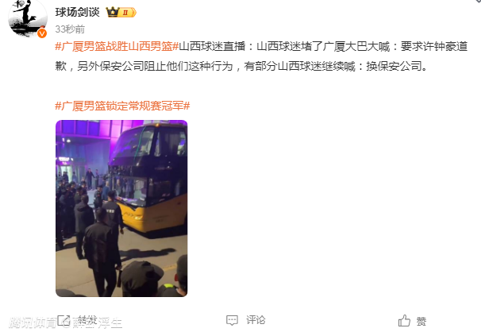Click the level II label on membership badge
Viewport: 481px width, 336px height.
(x=125, y=13)
